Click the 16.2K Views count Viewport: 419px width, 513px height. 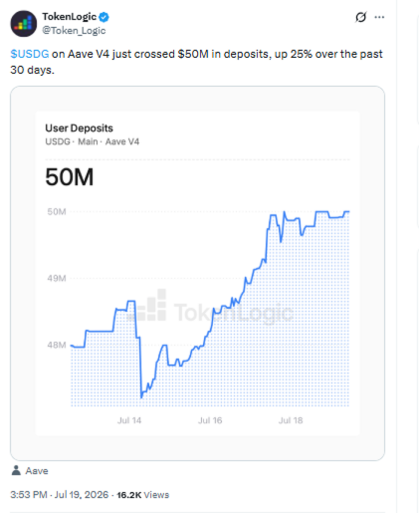click(143, 494)
